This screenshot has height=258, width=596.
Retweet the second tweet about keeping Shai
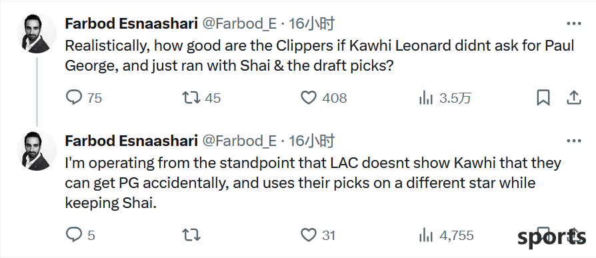pos(191,235)
